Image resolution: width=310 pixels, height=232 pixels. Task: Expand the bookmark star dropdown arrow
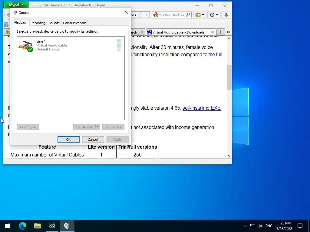coord(147,15)
